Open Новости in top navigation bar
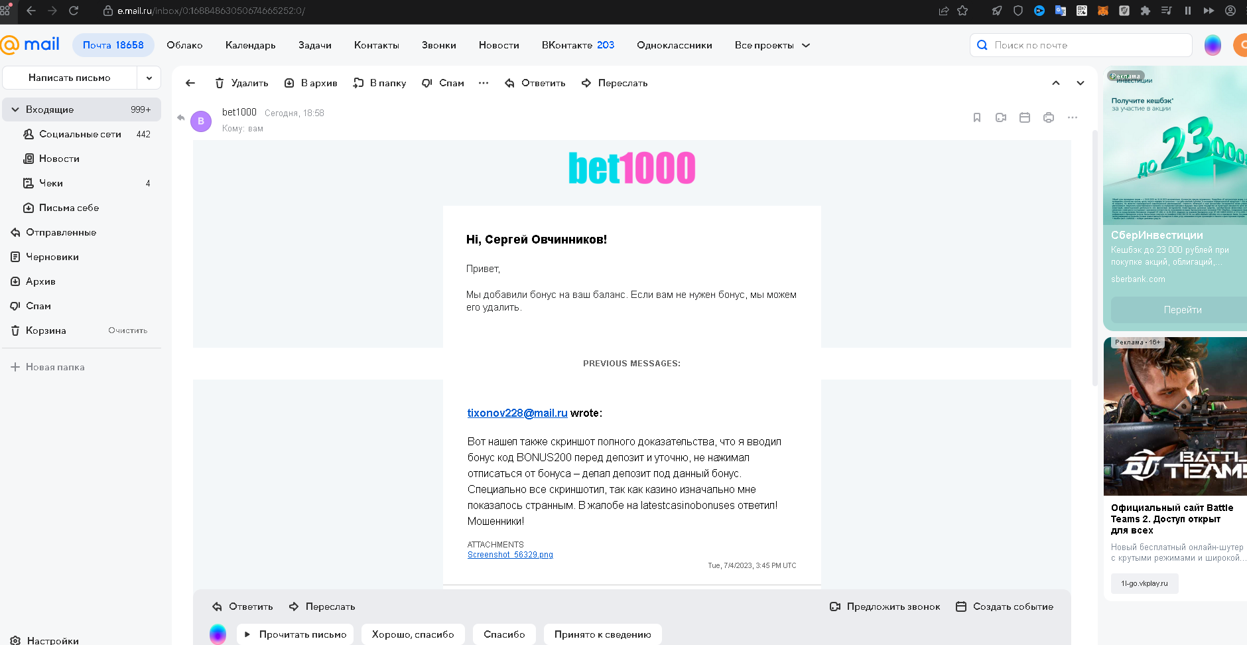 click(499, 45)
